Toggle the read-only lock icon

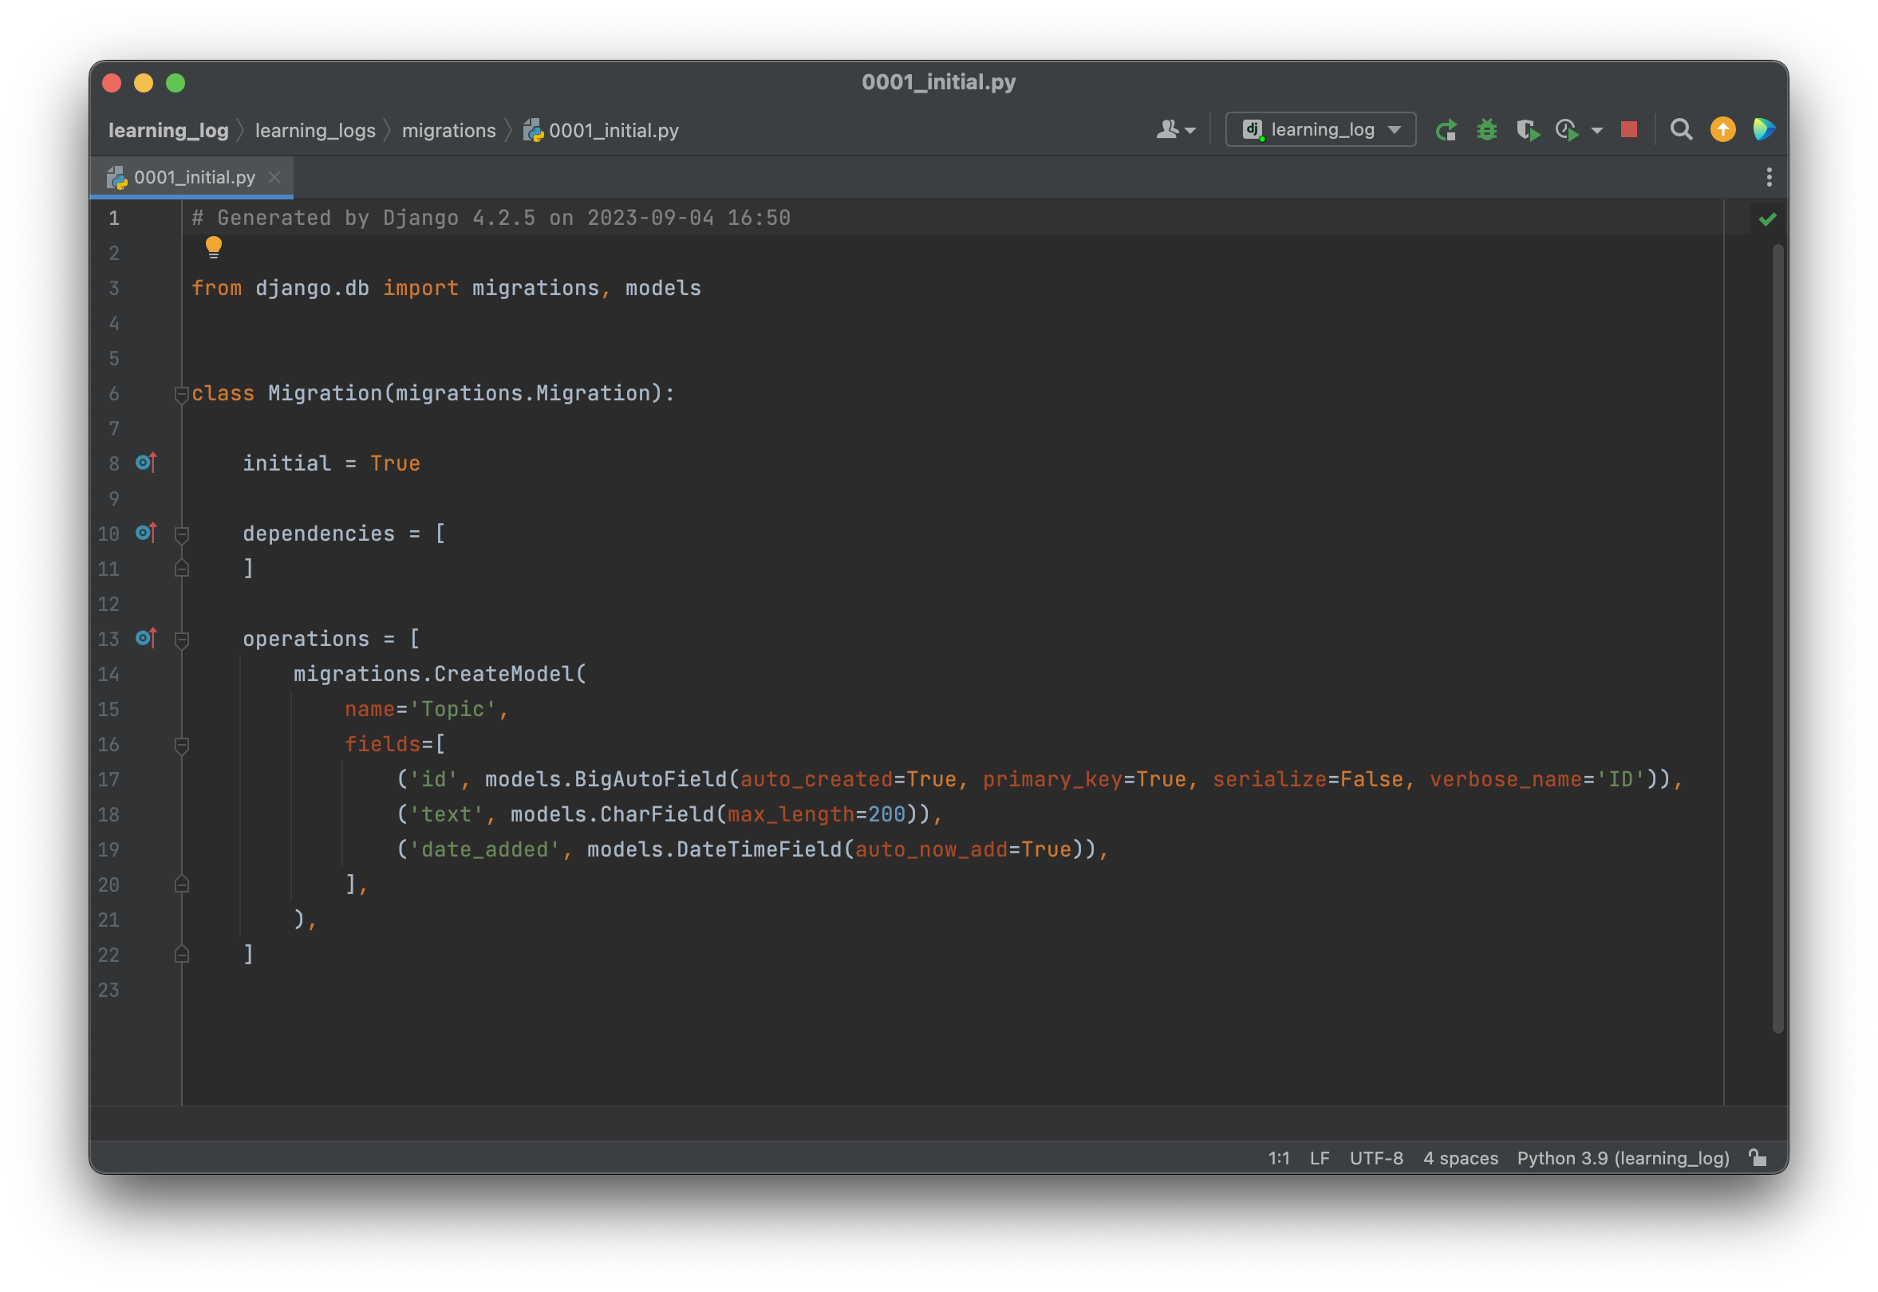click(x=1757, y=1159)
